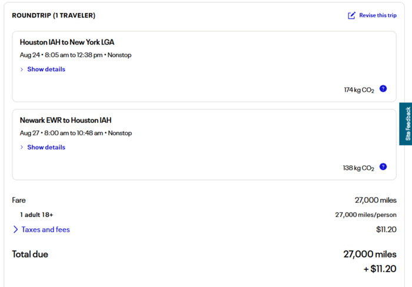Click the Roundtrip (1 Traveler) heading
This screenshot has width=412, height=287.
pos(54,15)
